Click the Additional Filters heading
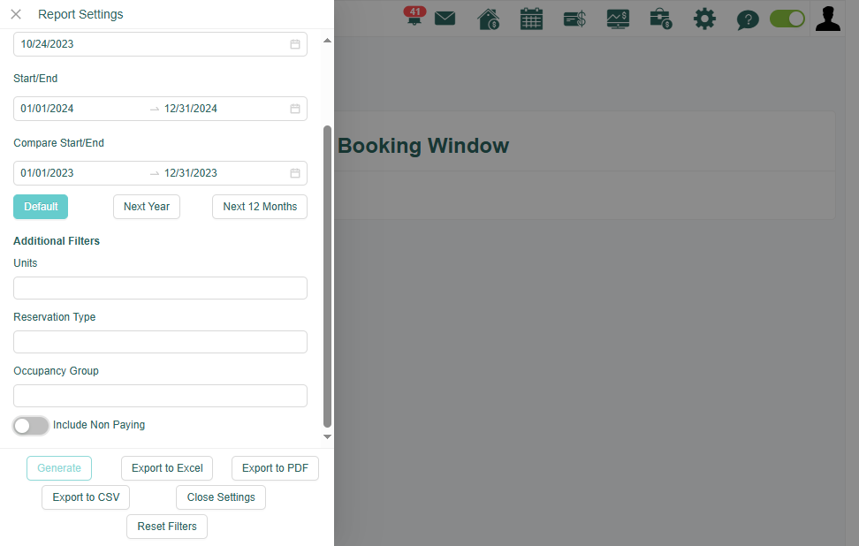This screenshot has height=546, width=859. [x=57, y=241]
